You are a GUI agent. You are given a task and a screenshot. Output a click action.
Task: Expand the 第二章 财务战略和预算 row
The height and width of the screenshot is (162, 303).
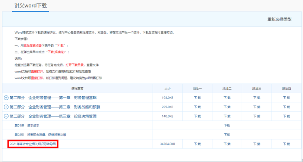point(6,107)
